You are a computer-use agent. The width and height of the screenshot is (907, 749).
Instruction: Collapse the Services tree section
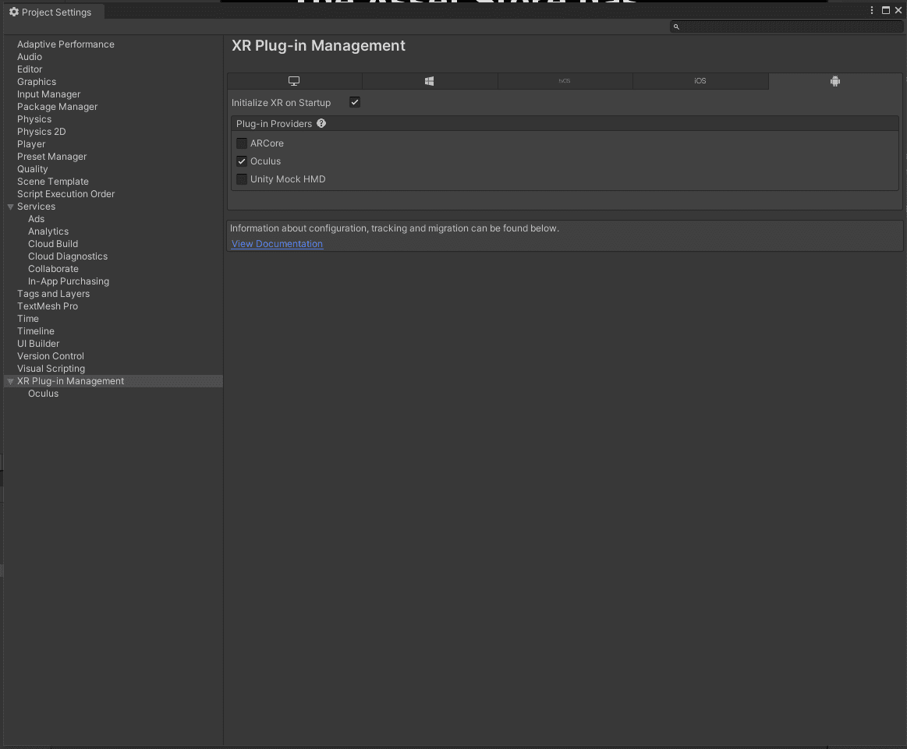pyautogui.click(x=10, y=207)
